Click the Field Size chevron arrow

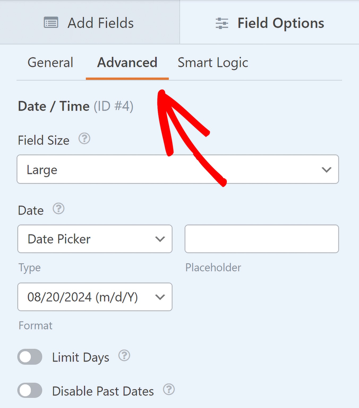(x=327, y=169)
